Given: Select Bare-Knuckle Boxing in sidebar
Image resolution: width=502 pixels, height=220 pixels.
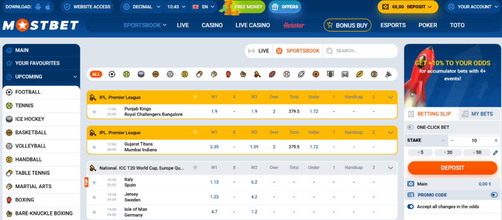Looking at the screenshot, I should (41, 213).
